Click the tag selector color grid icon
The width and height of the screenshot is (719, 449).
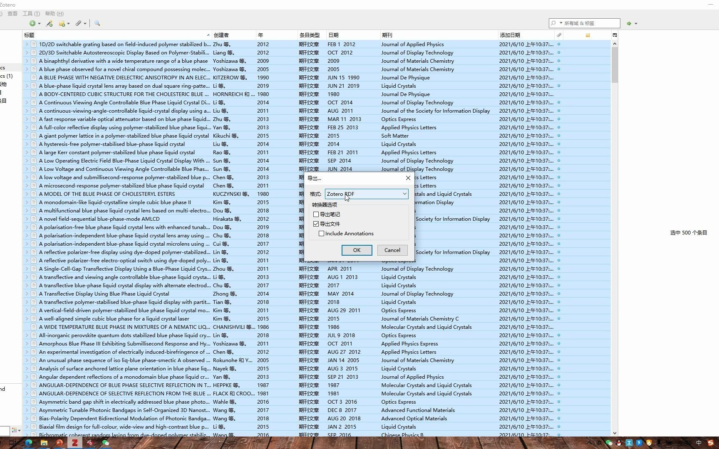(15, 431)
